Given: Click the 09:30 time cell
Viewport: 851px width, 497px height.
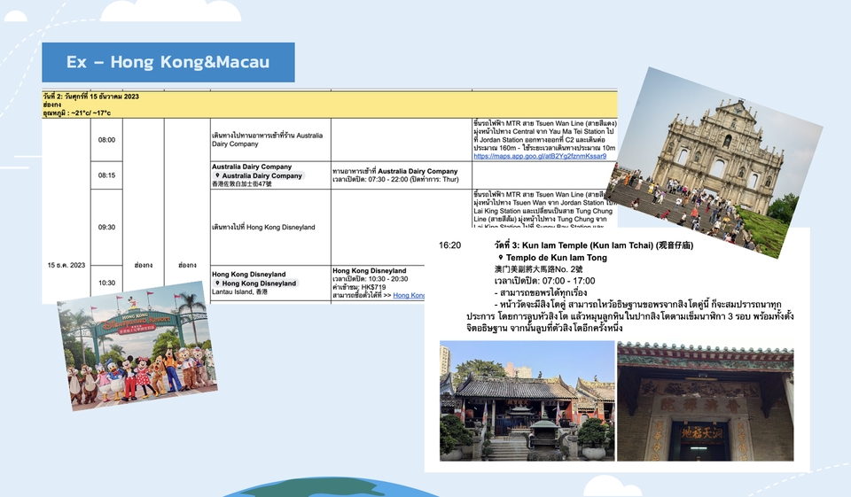Looking at the screenshot, I should point(106,228).
